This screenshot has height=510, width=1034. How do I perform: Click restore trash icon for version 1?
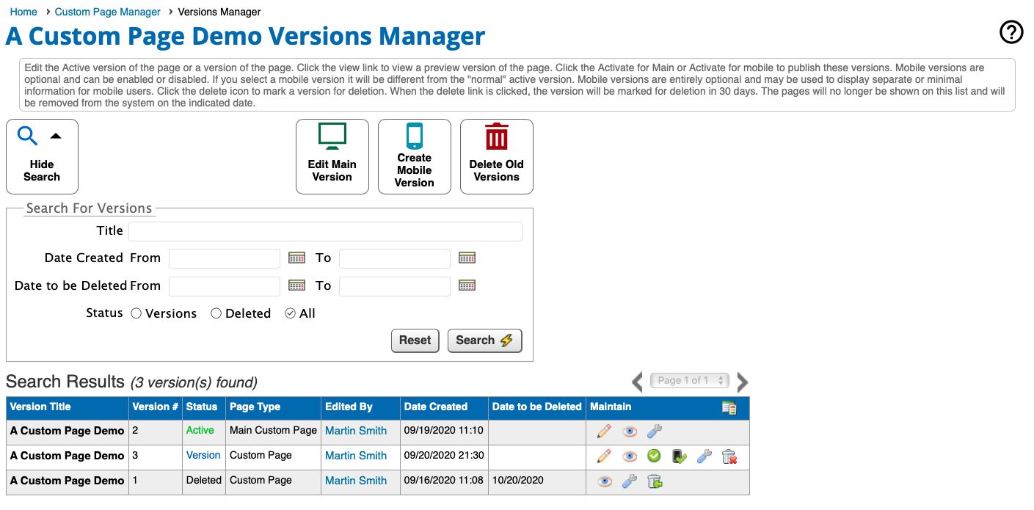click(655, 481)
